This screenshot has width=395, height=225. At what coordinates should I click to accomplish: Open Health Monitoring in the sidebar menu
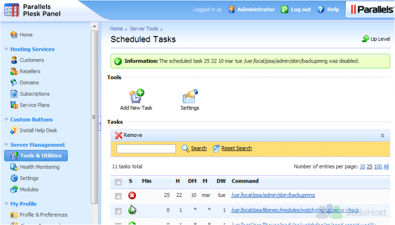point(39,167)
